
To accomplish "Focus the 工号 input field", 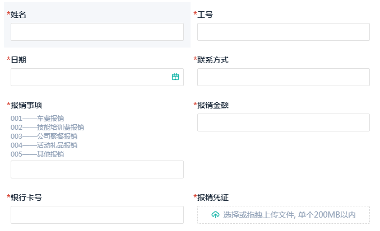I will tap(283, 32).
